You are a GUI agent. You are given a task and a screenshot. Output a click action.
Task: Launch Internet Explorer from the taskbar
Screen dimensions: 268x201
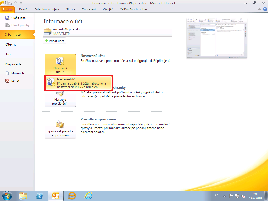click(x=88, y=196)
